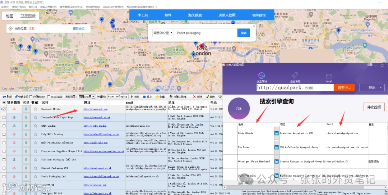Screen dimensions: 388x195
Task: Open the Pulp Mill Trading website link
Action: [101, 134]
